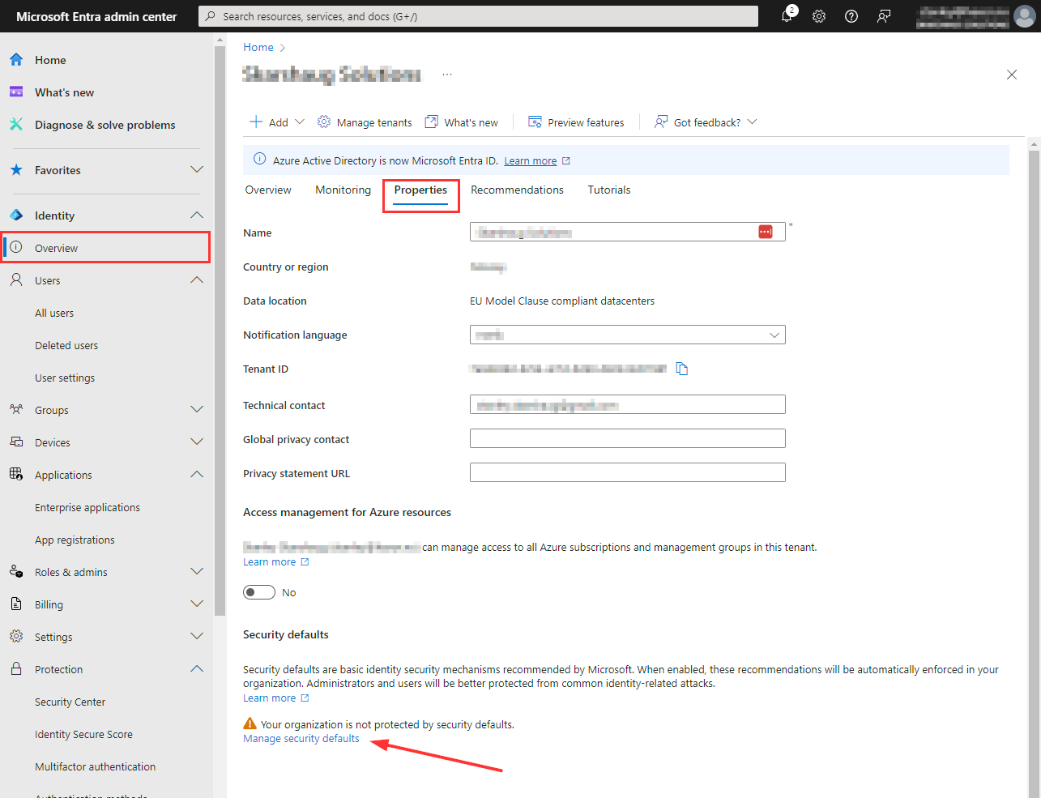Click the Applications grid icon

coord(16,475)
